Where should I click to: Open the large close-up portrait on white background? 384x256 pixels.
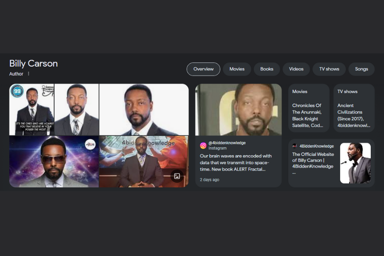pyautogui.click(x=144, y=110)
